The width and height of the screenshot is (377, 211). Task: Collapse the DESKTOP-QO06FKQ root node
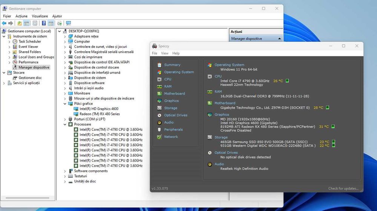pyautogui.click(x=60, y=31)
